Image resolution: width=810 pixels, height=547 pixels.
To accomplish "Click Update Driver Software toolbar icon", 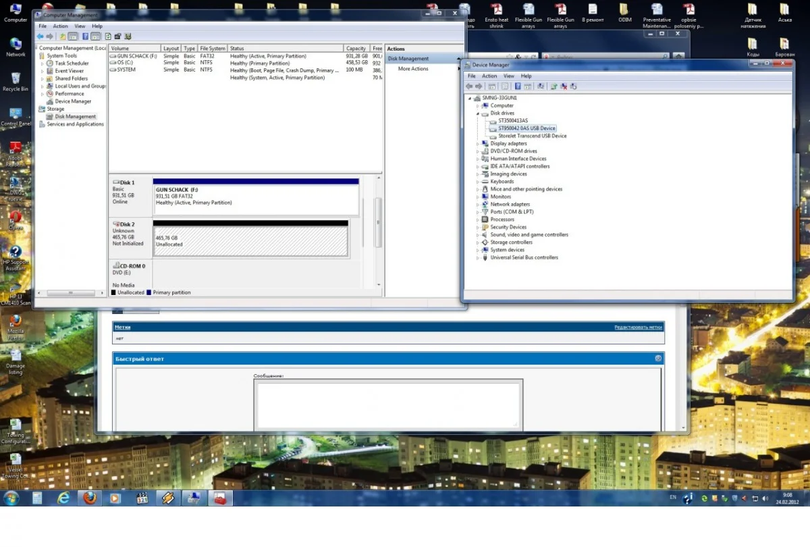I will [x=553, y=86].
